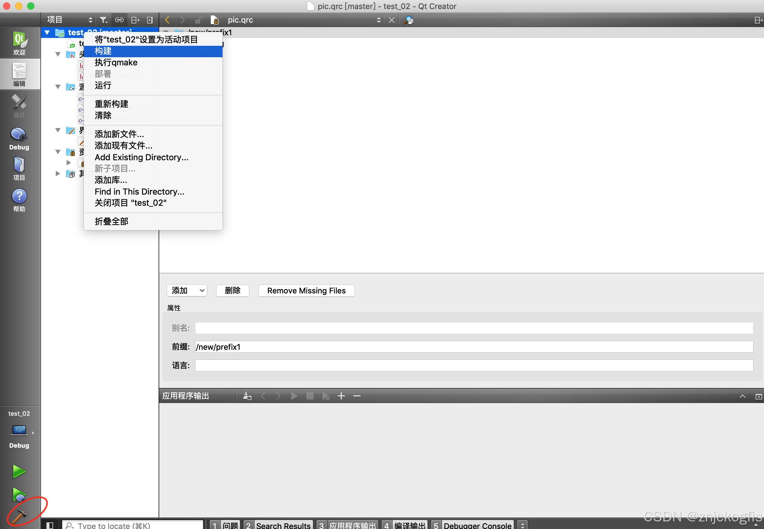
Task: Toggle the link-with-editor sync icon
Action: [x=119, y=20]
